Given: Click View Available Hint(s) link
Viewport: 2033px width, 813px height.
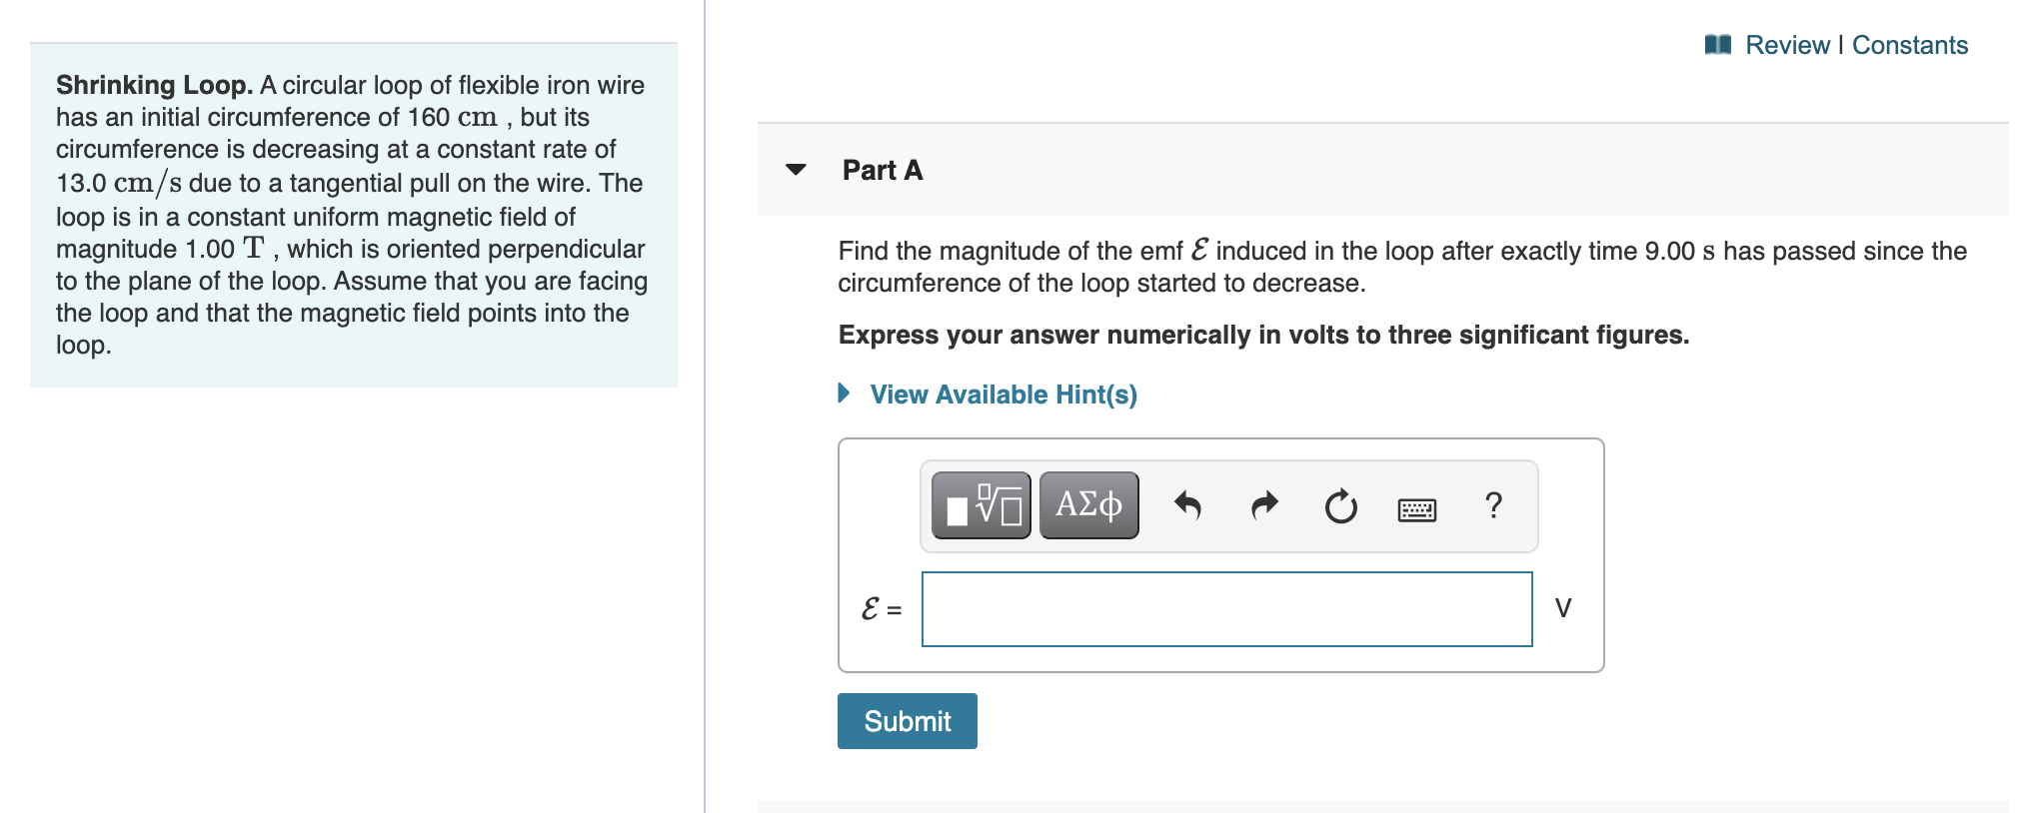Looking at the screenshot, I should coord(1004,395).
